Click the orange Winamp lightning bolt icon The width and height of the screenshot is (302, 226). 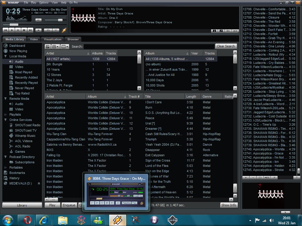click(x=64, y=30)
